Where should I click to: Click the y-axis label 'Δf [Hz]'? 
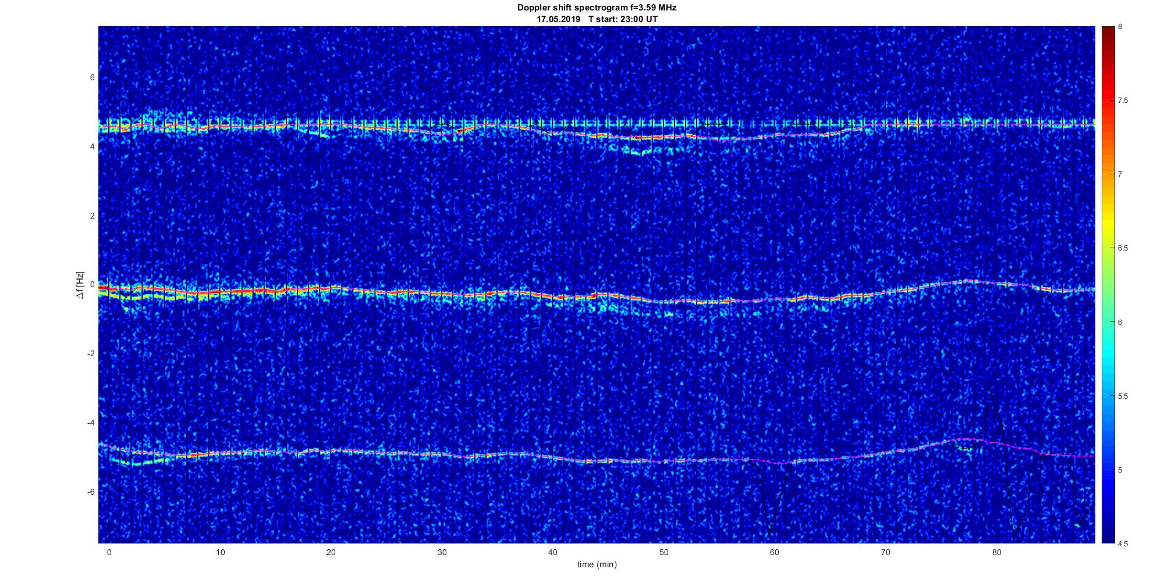80,285
